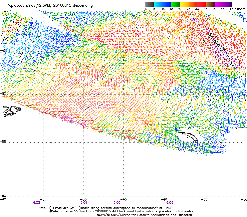Select the cyan-blue 5-15 knots legend color
This screenshot has width=247, height=217.
pos(163,4)
